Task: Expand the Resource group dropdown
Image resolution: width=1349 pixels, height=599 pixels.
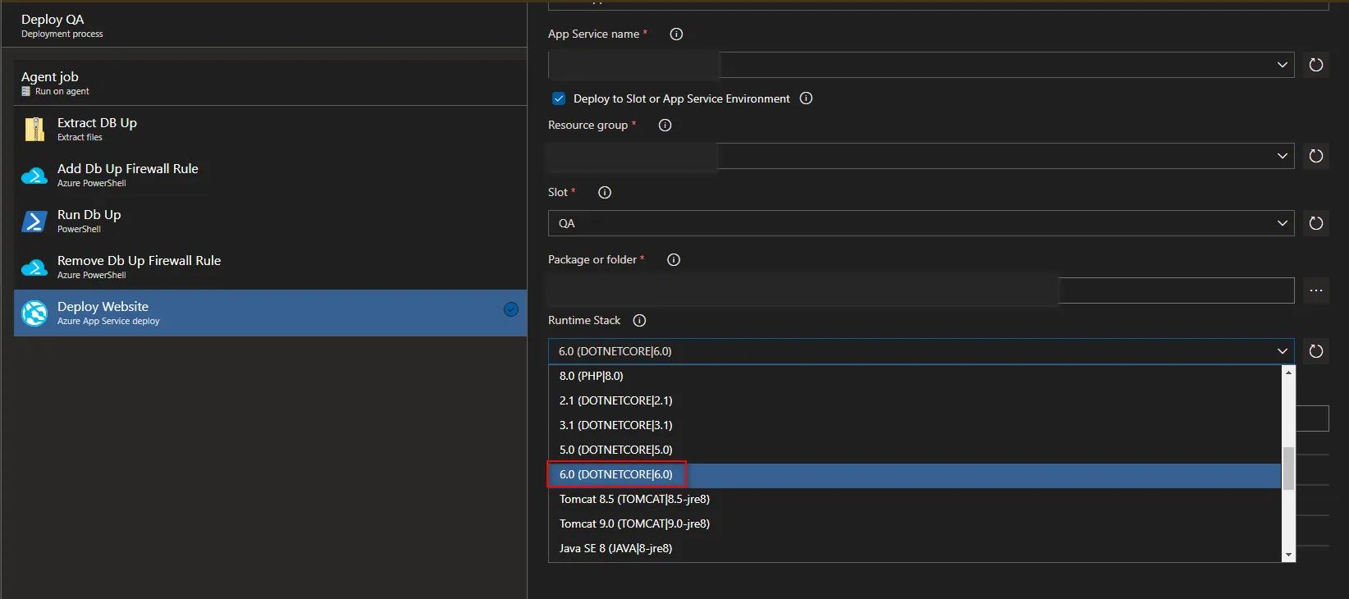Action: (1282, 156)
